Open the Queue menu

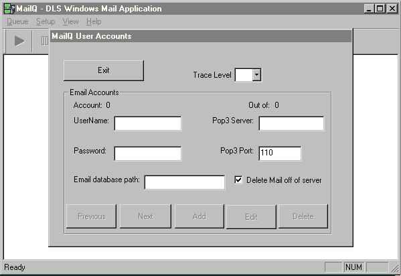pyautogui.click(x=17, y=21)
